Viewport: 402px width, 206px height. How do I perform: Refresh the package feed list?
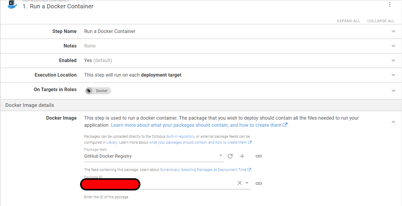230,156
